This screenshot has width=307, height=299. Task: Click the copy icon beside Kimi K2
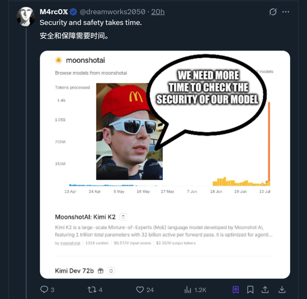123,217
